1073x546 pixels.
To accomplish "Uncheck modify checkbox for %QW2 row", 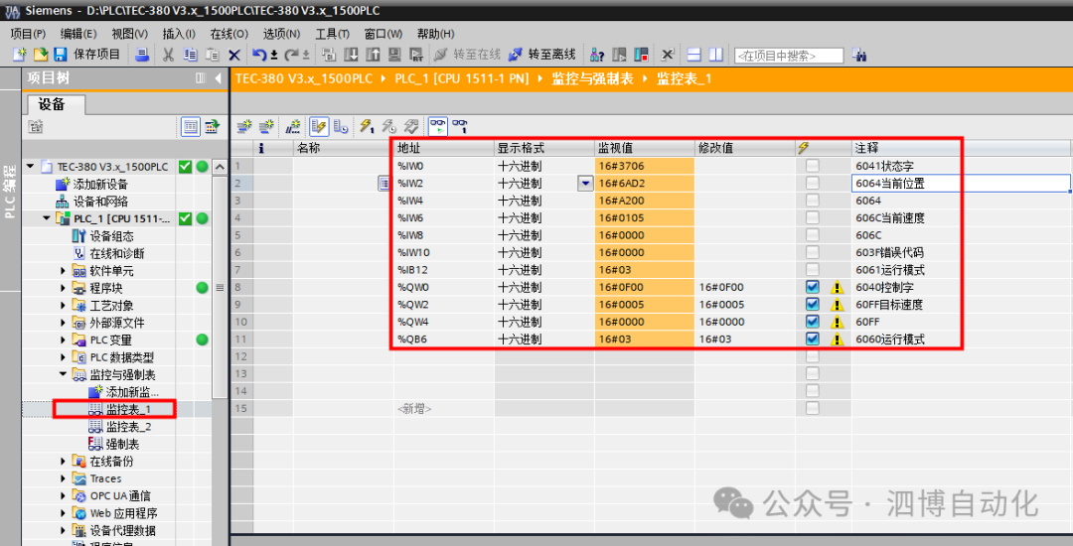I will coord(813,304).
